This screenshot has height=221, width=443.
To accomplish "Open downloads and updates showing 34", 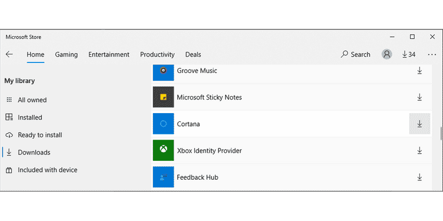I will [409, 54].
